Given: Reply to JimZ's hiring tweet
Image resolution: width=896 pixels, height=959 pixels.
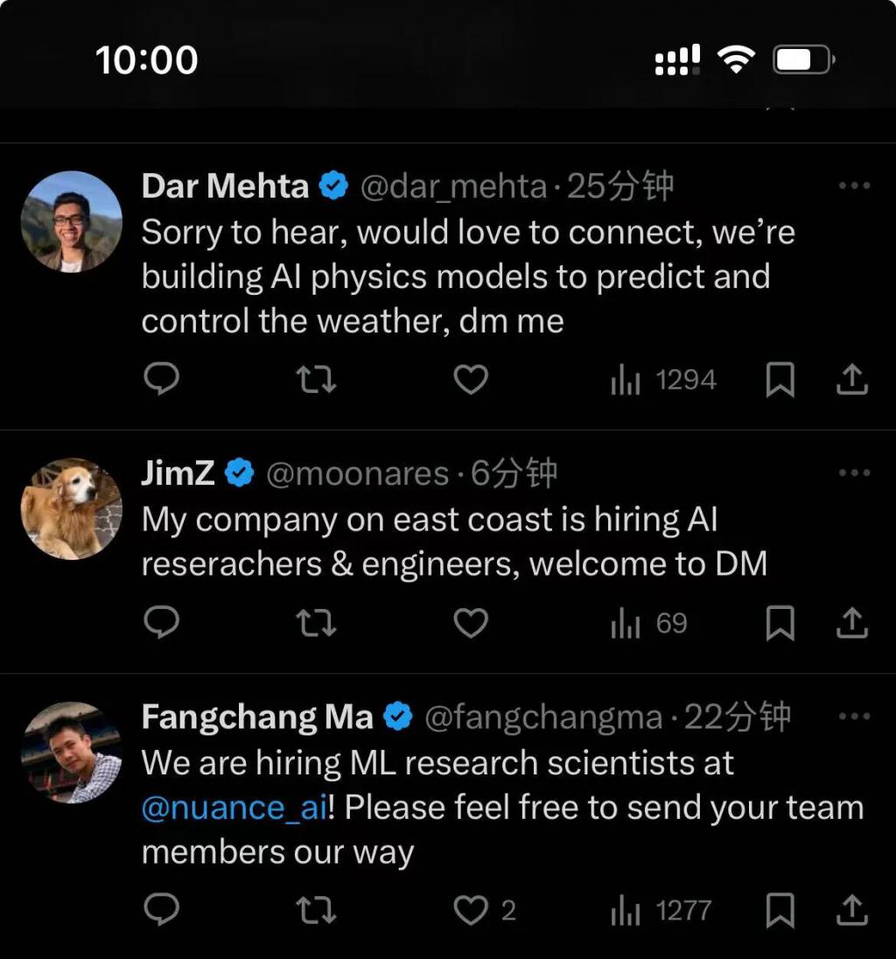Looking at the screenshot, I should coord(161,623).
